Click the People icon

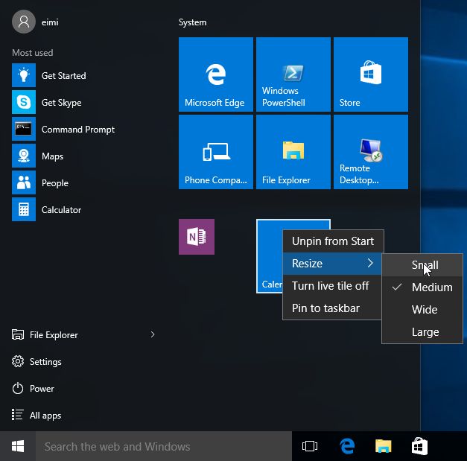coord(24,182)
